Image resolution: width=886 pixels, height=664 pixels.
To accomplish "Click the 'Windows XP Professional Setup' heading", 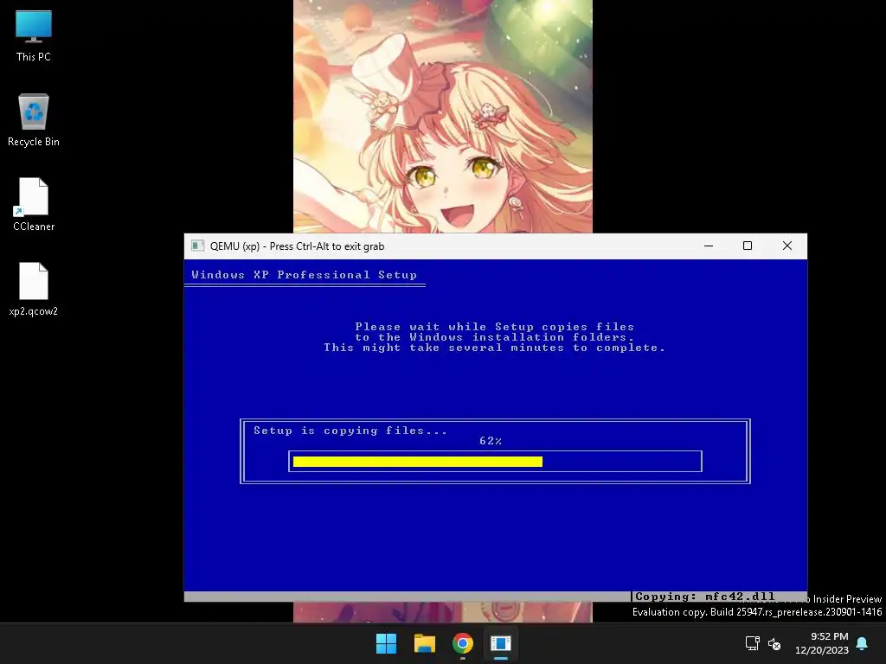I will click(x=304, y=274).
